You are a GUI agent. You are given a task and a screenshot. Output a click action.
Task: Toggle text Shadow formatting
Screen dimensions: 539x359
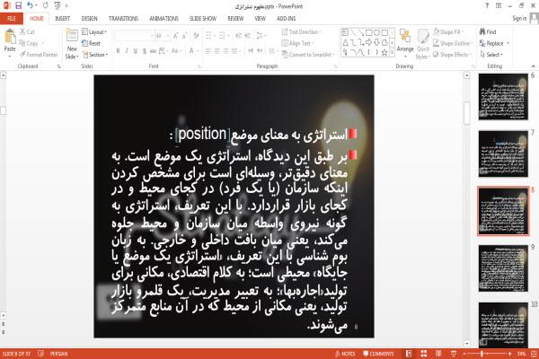(145, 51)
